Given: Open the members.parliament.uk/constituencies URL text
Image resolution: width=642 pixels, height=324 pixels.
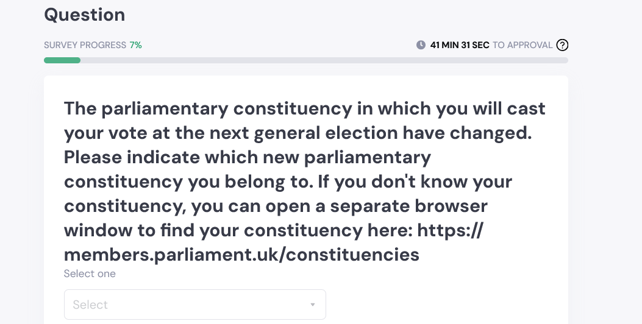Looking at the screenshot, I should pos(241,255).
